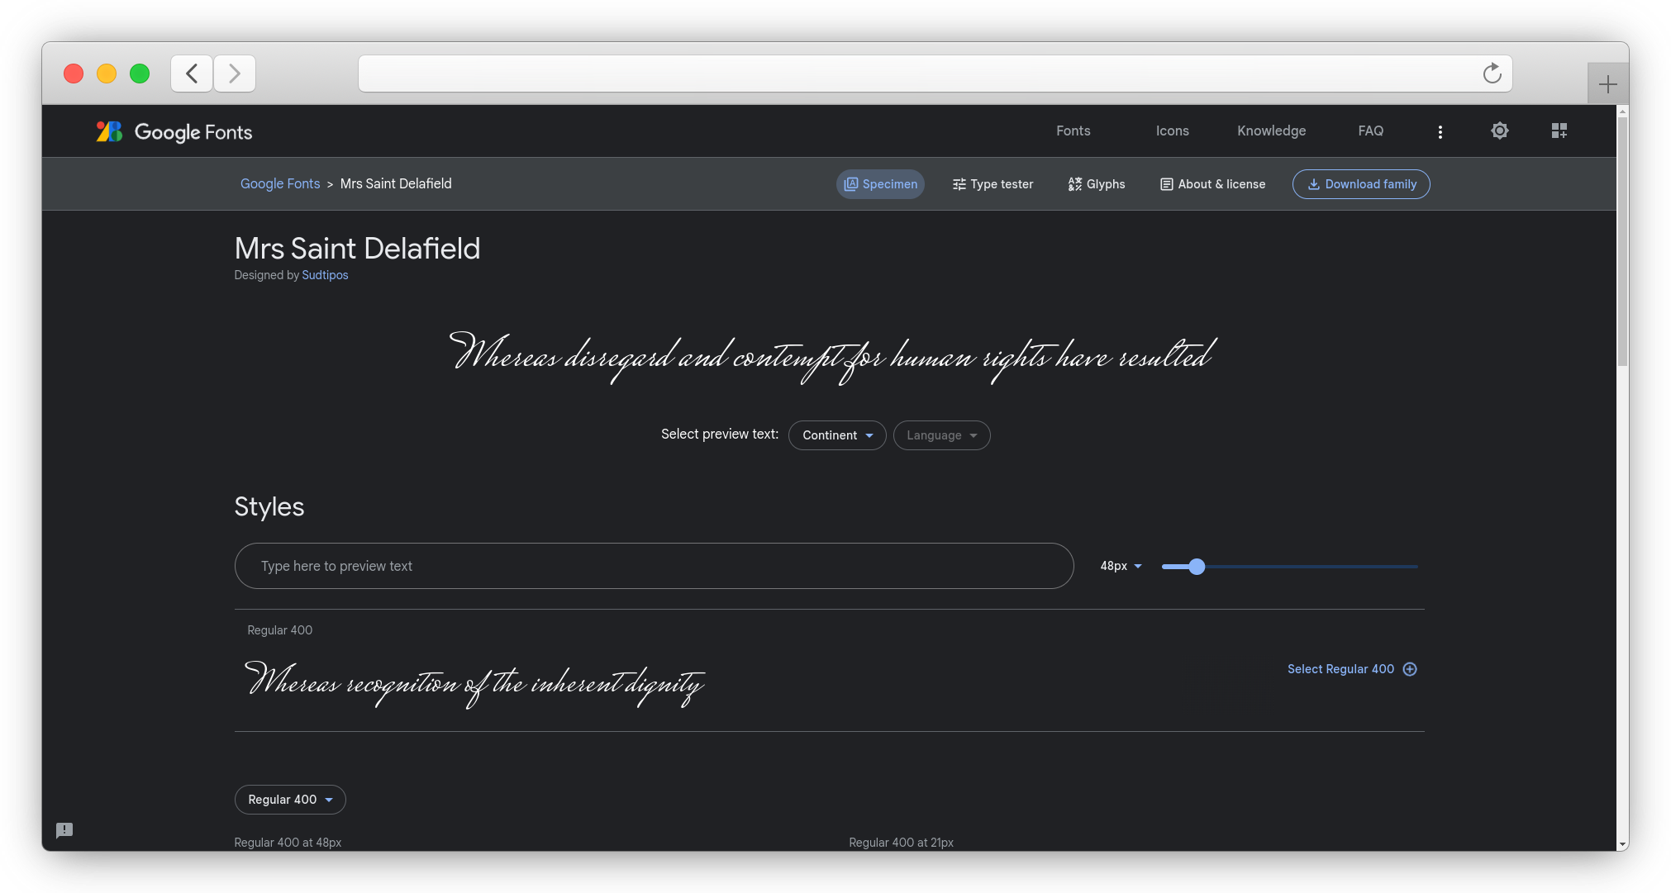Switch to the Glyphs tab

pos(1097,184)
